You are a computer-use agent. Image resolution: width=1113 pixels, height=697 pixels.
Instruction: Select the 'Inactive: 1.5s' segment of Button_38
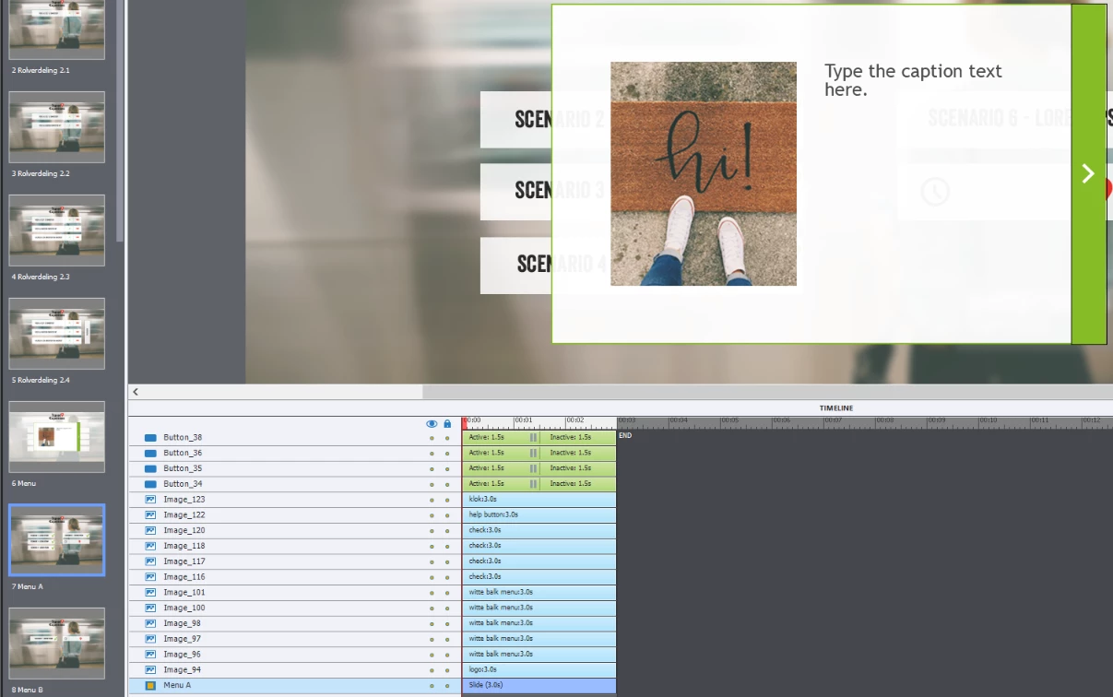pos(578,438)
